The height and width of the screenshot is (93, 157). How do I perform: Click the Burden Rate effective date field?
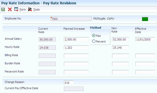click(x=145, y=64)
